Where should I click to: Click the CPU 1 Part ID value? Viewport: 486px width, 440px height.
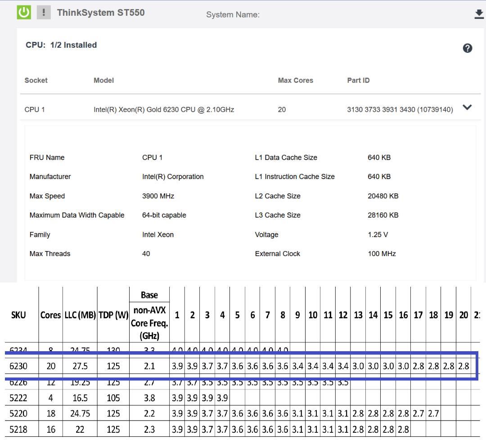(400, 110)
